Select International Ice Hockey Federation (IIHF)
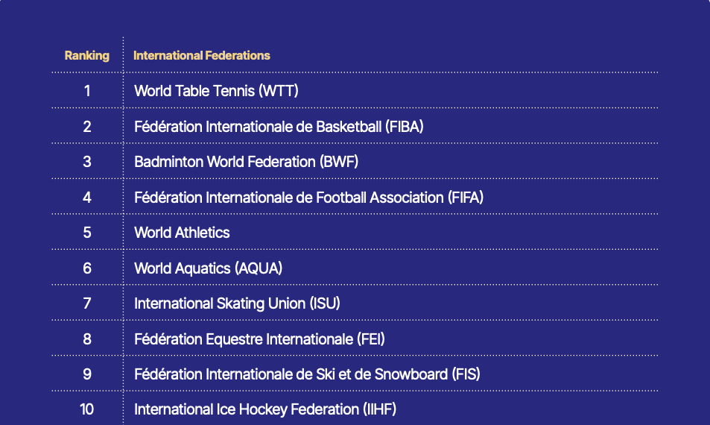Viewport: 710px width, 425px height. 265,409
